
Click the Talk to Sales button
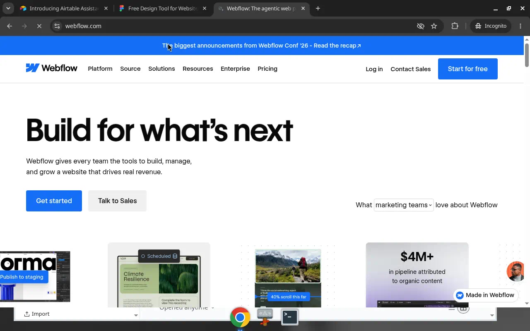(x=117, y=201)
